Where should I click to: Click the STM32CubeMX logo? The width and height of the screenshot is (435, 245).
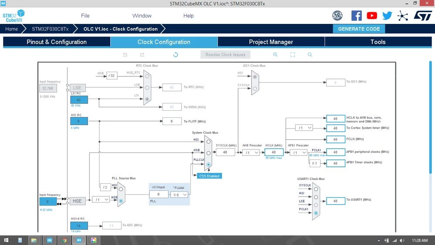click(x=13, y=16)
